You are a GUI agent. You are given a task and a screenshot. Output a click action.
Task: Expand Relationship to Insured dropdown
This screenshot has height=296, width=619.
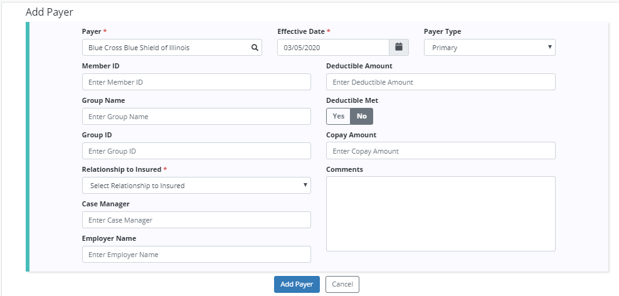[196, 186]
